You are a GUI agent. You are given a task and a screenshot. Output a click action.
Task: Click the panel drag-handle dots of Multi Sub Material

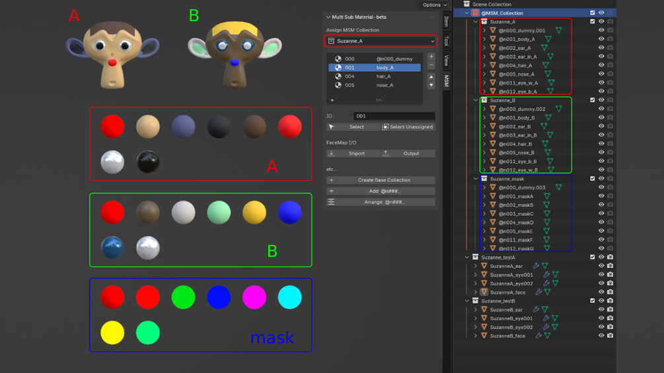click(x=432, y=17)
